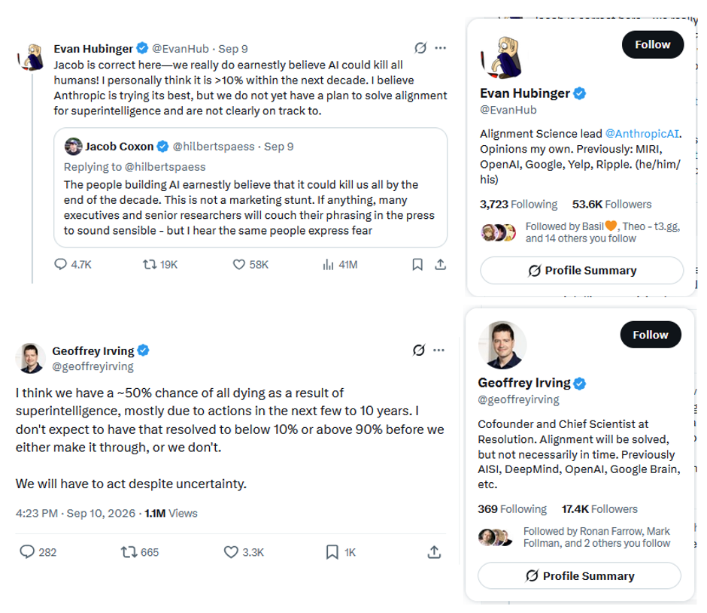Viewport: 707px width, 613px height.
Task: Click the share icon on Evan's tweet
Action: pyautogui.click(x=440, y=264)
